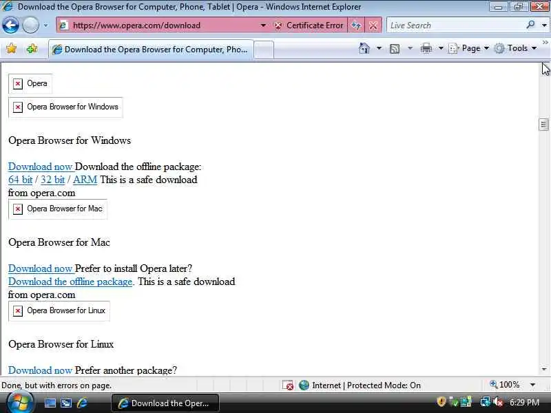Expand the Home button dropdown arrow

[379, 48]
